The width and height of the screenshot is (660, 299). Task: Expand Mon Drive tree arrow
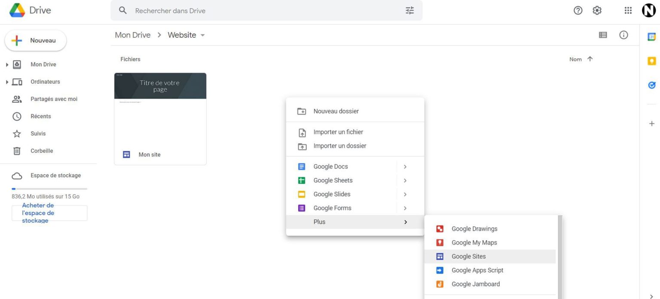(x=7, y=64)
